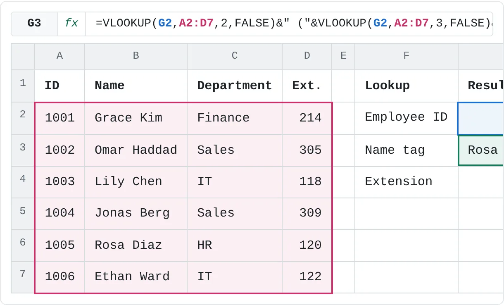The width and height of the screenshot is (504, 305).
Task: Click the Ext. header cell
Action: click(307, 86)
